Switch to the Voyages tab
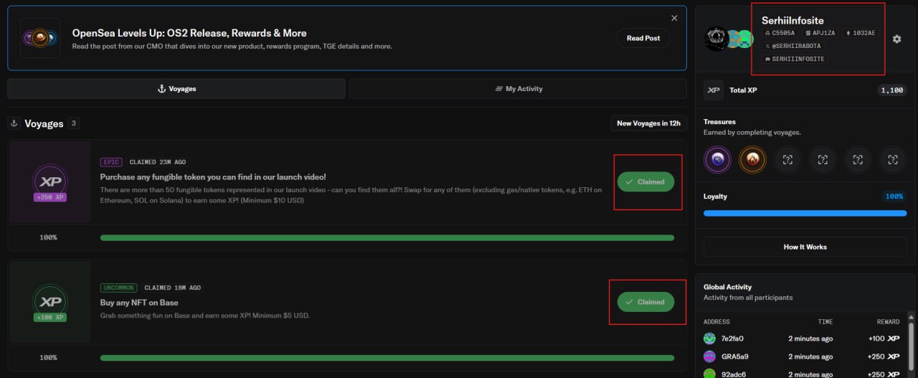Screen dimensions: 918x378 (x=176, y=89)
